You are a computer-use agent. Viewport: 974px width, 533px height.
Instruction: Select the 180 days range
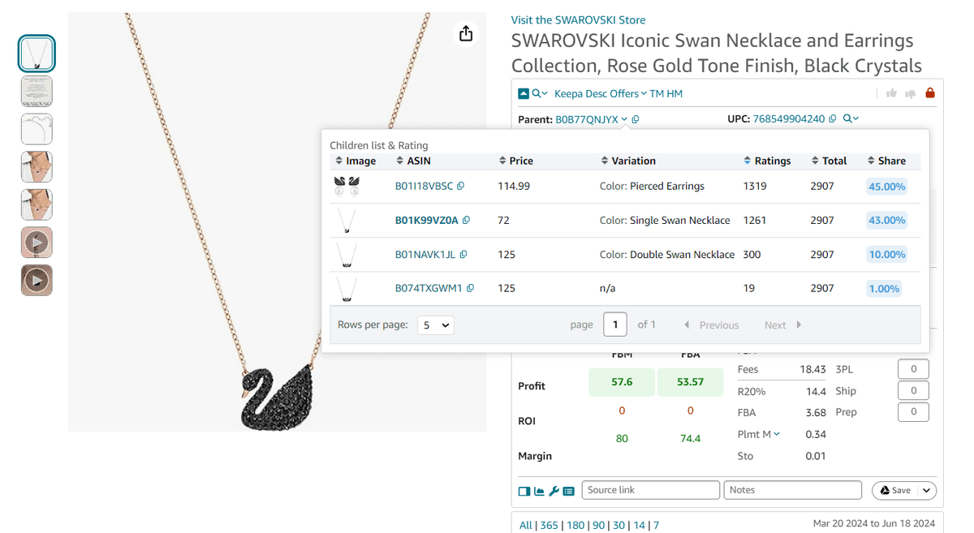(575, 525)
